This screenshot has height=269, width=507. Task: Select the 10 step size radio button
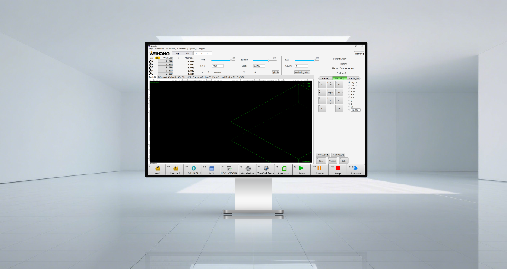(349, 107)
